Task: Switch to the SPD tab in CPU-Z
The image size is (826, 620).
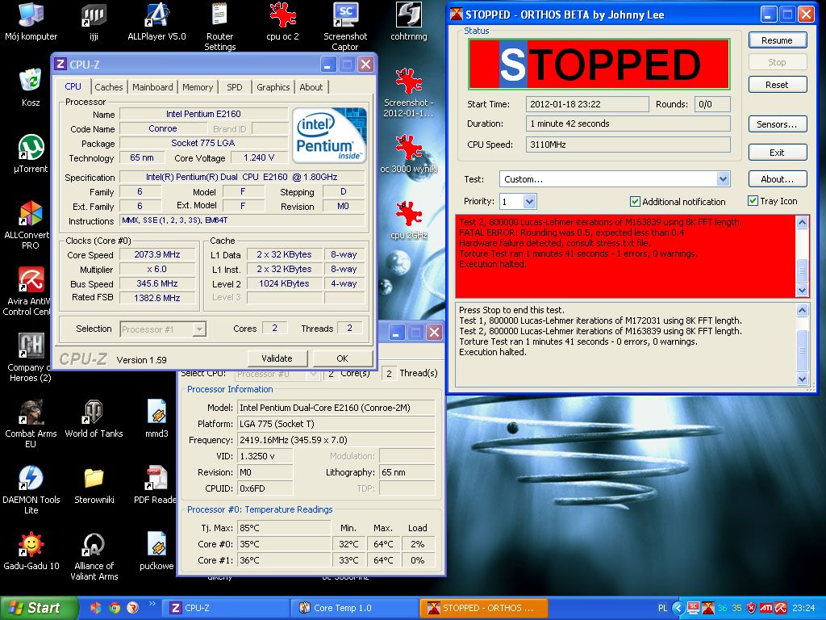Action: pyautogui.click(x=235, y=87)
